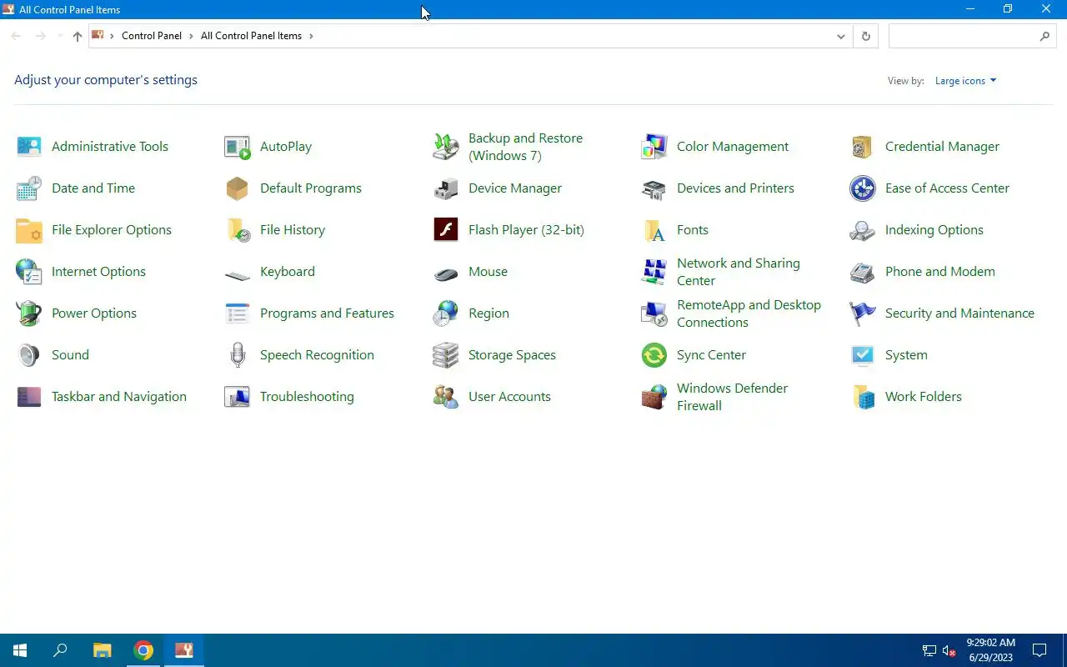
Task: Click the Fonts folder icon
Action: [x=654, y=230]
